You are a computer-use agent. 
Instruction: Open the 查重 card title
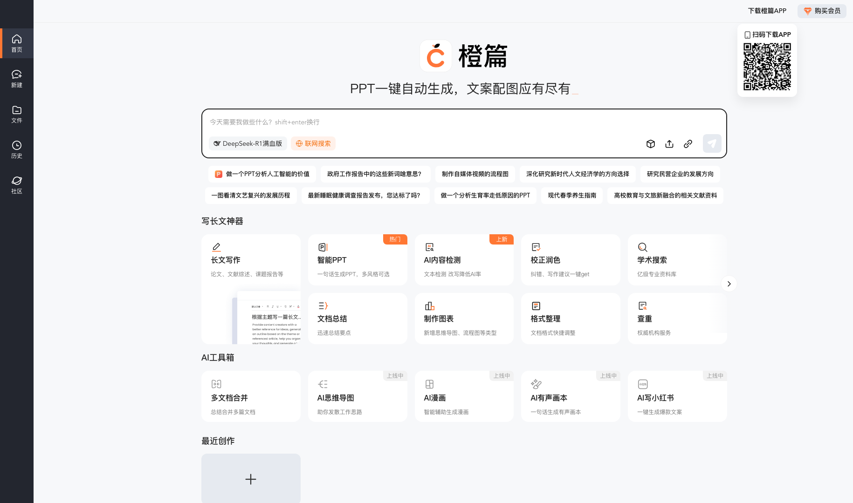[645, 319]
